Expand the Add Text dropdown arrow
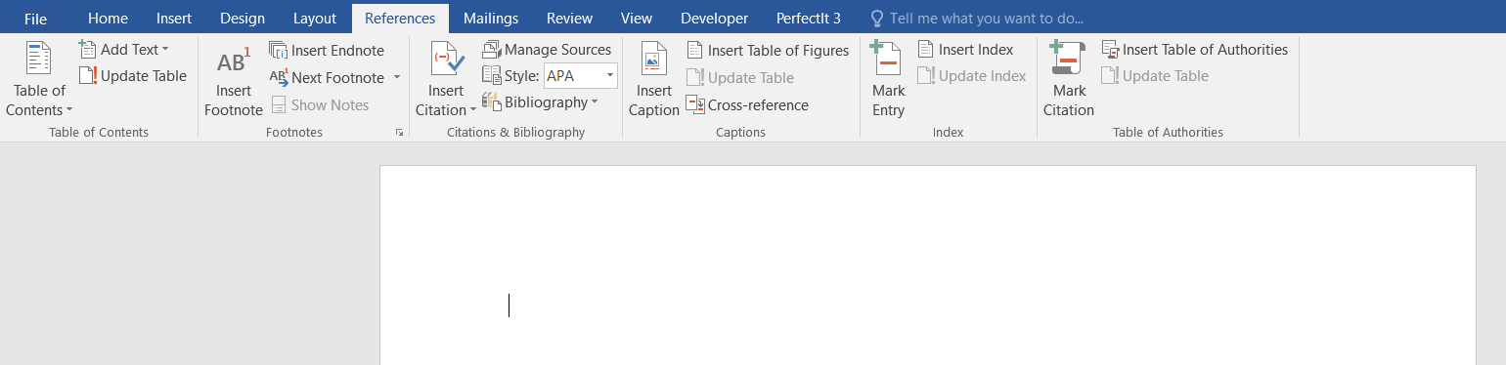The height and width of the screenshot is (365, 1506). tap(164, 50)
